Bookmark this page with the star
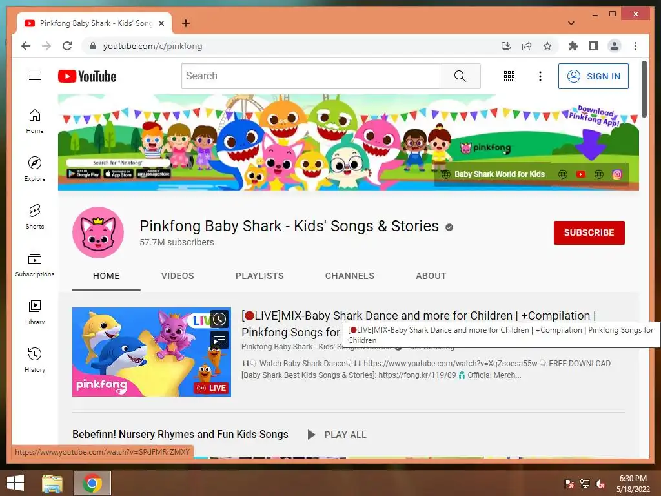Viewport: 661px width, 496px height. pos(547,46)
